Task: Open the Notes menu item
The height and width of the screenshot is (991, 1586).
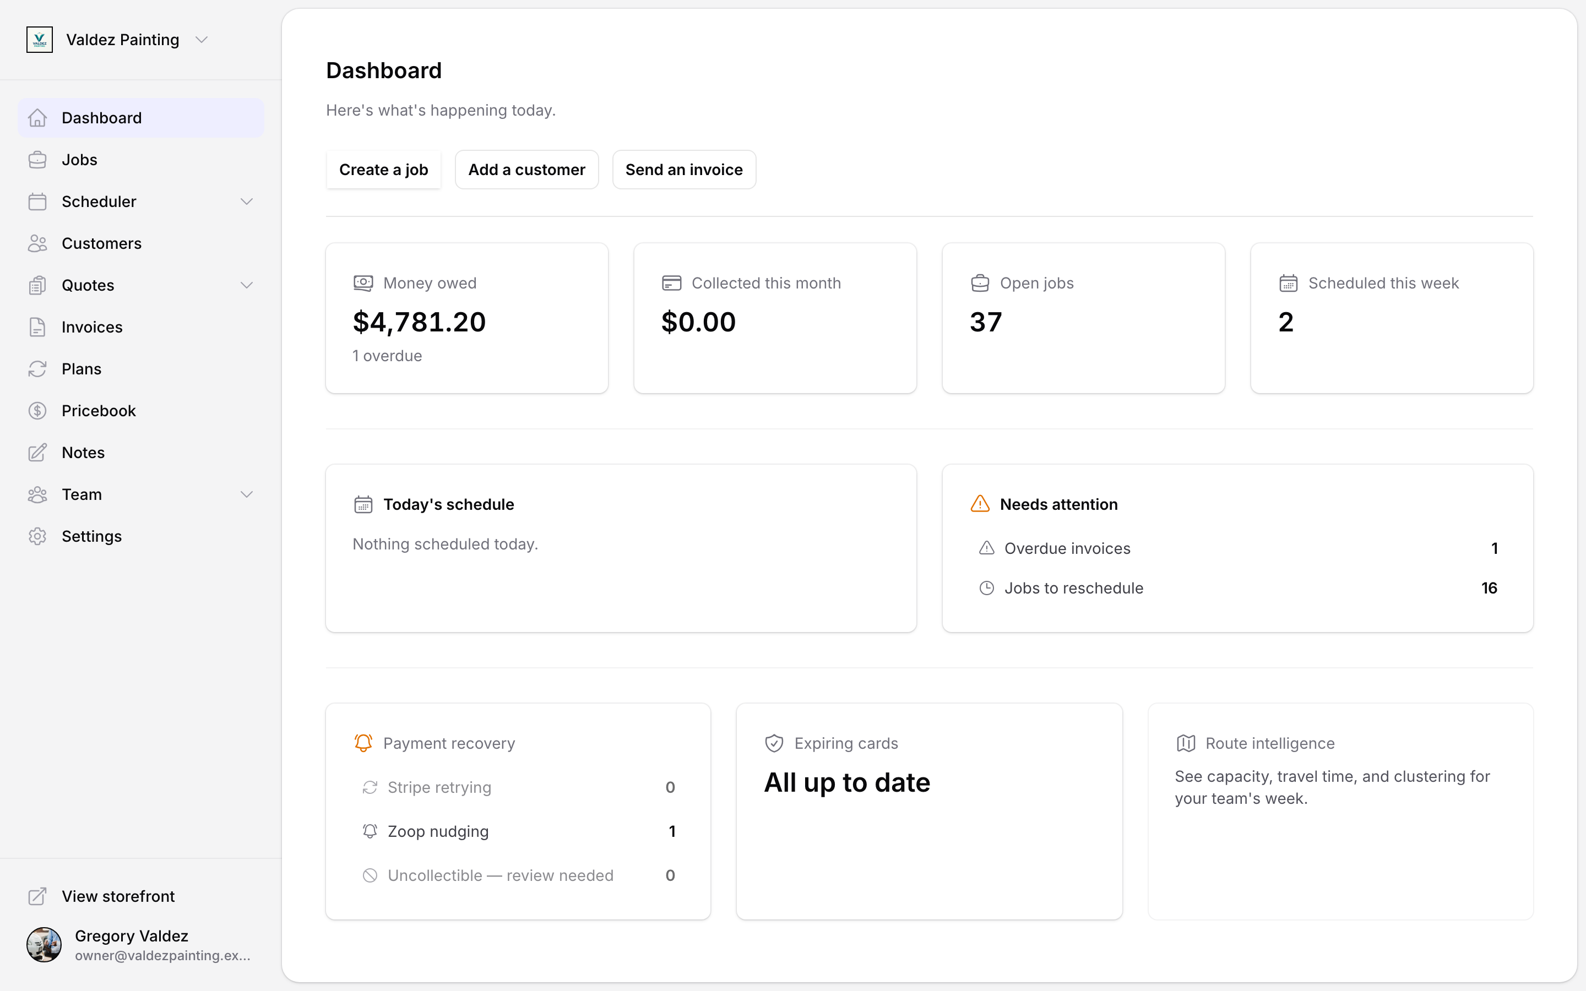Action: [x=141, y=453]
